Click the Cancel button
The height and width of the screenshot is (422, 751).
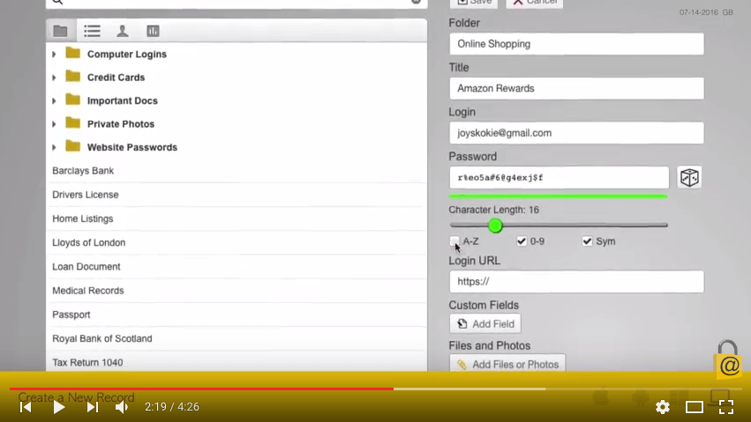click(535, 3)
